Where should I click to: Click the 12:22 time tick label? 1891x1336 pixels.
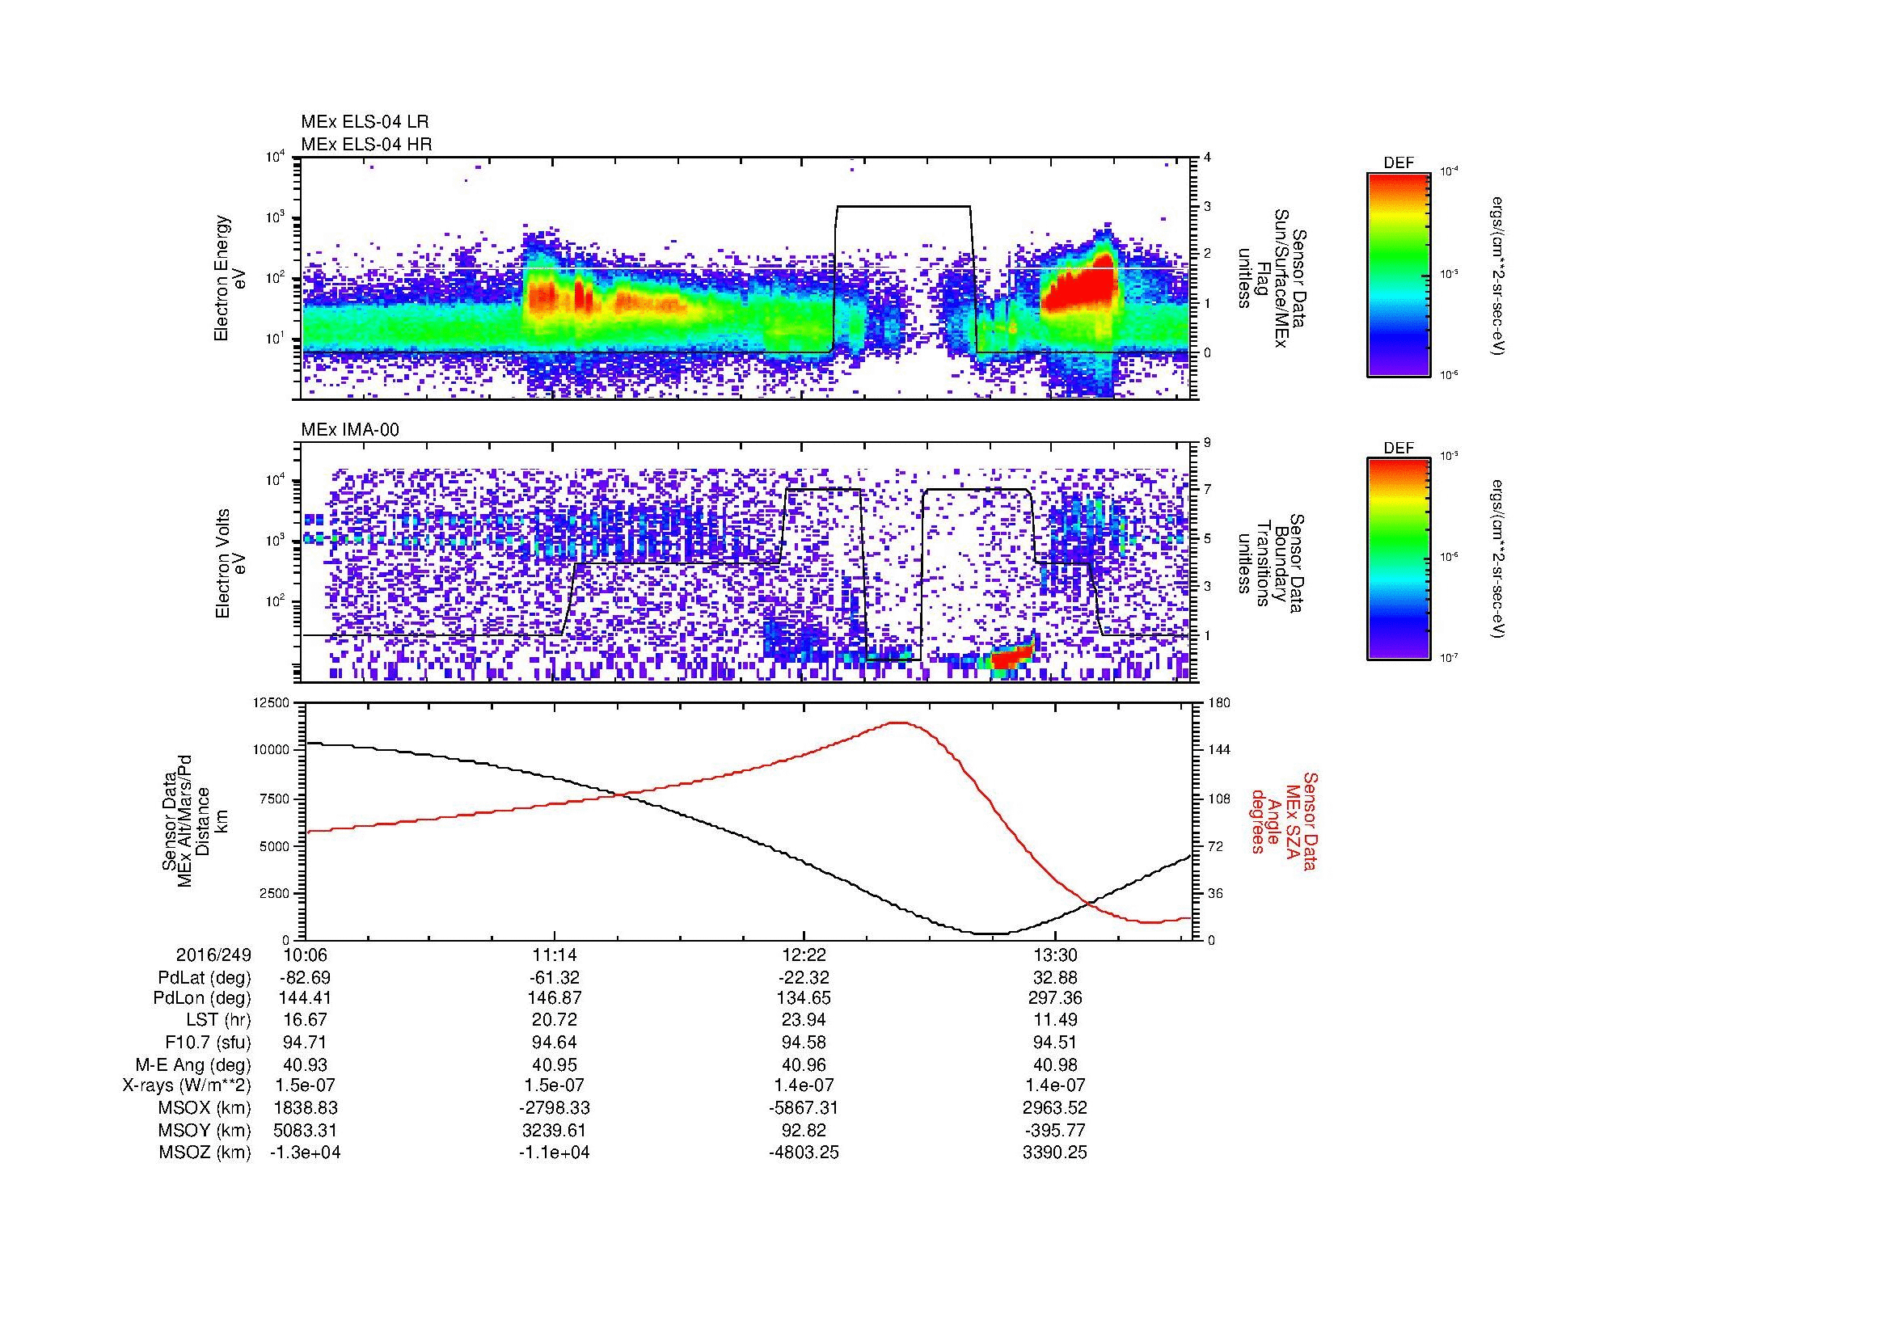[x=803, y=955]
